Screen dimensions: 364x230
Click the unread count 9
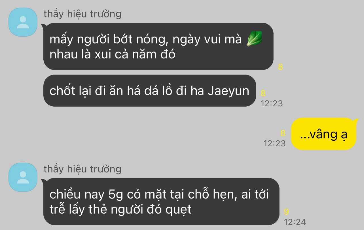click(286, 212)
